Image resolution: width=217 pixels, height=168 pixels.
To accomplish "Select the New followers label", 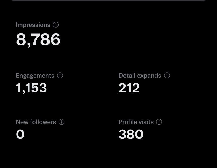I will point(36,122).
